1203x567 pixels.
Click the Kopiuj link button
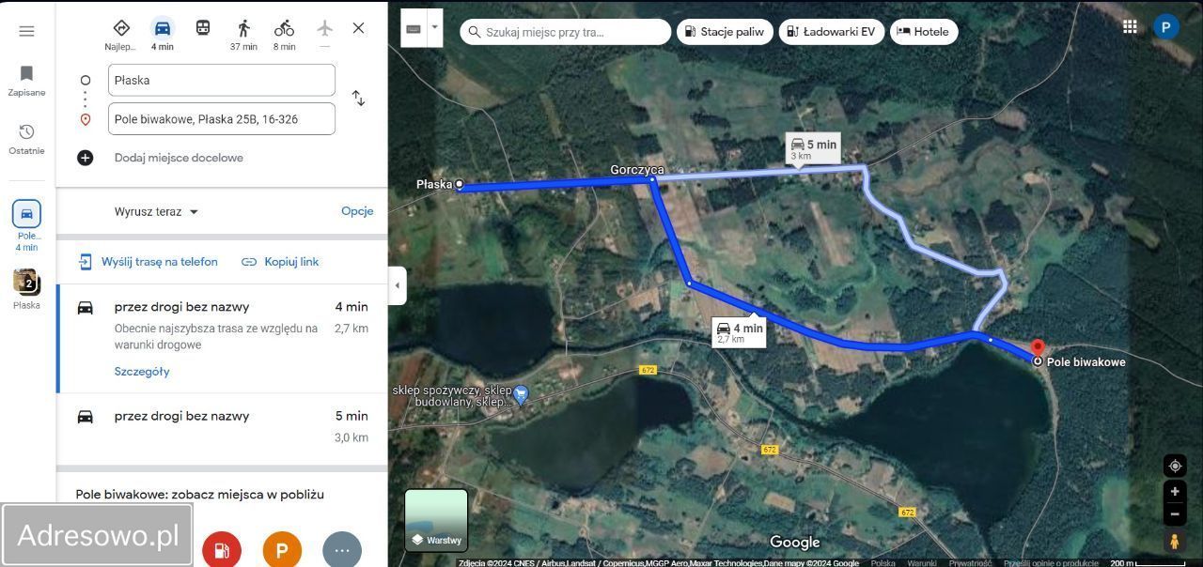pos(280,262)
